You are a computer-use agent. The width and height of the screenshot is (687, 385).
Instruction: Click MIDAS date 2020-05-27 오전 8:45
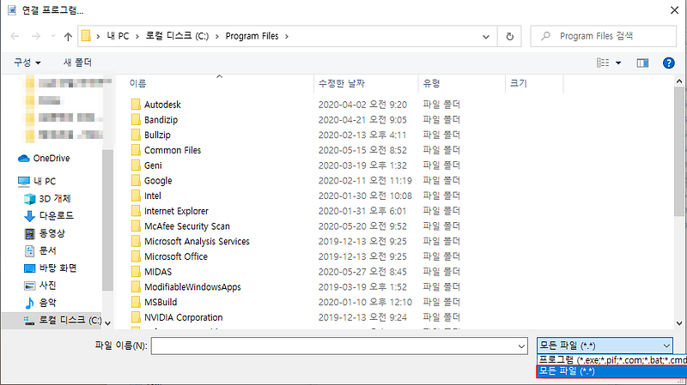point(362,272)
